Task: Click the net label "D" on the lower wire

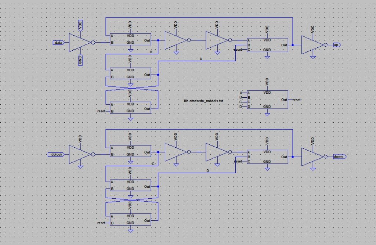Action: click(x=207, y=171)
